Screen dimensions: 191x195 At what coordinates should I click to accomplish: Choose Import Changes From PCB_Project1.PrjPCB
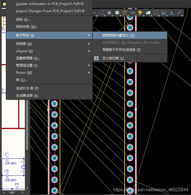pyautogui.click(x=50, y=11)
